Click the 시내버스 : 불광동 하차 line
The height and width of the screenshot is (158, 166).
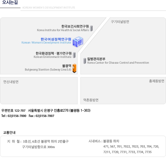104,141
